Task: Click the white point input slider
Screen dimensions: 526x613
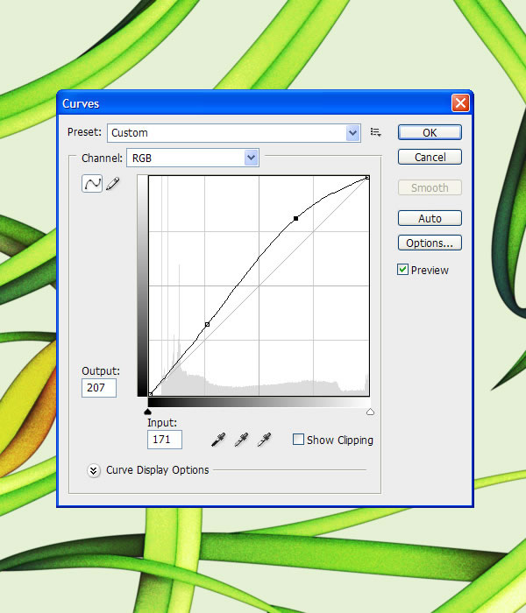Action: [x=370, y=412]
